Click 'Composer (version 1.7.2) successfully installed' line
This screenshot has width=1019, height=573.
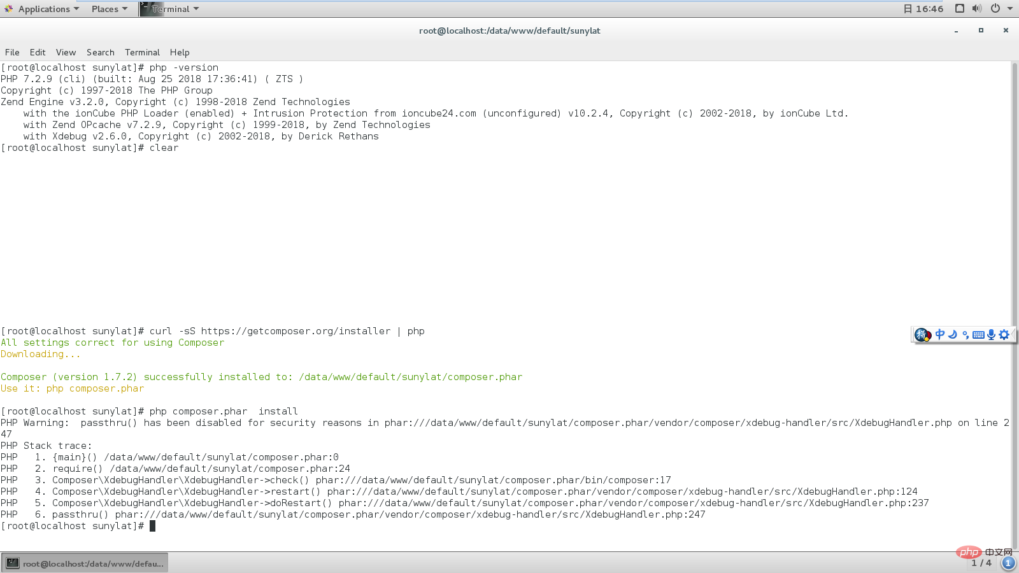261,377
